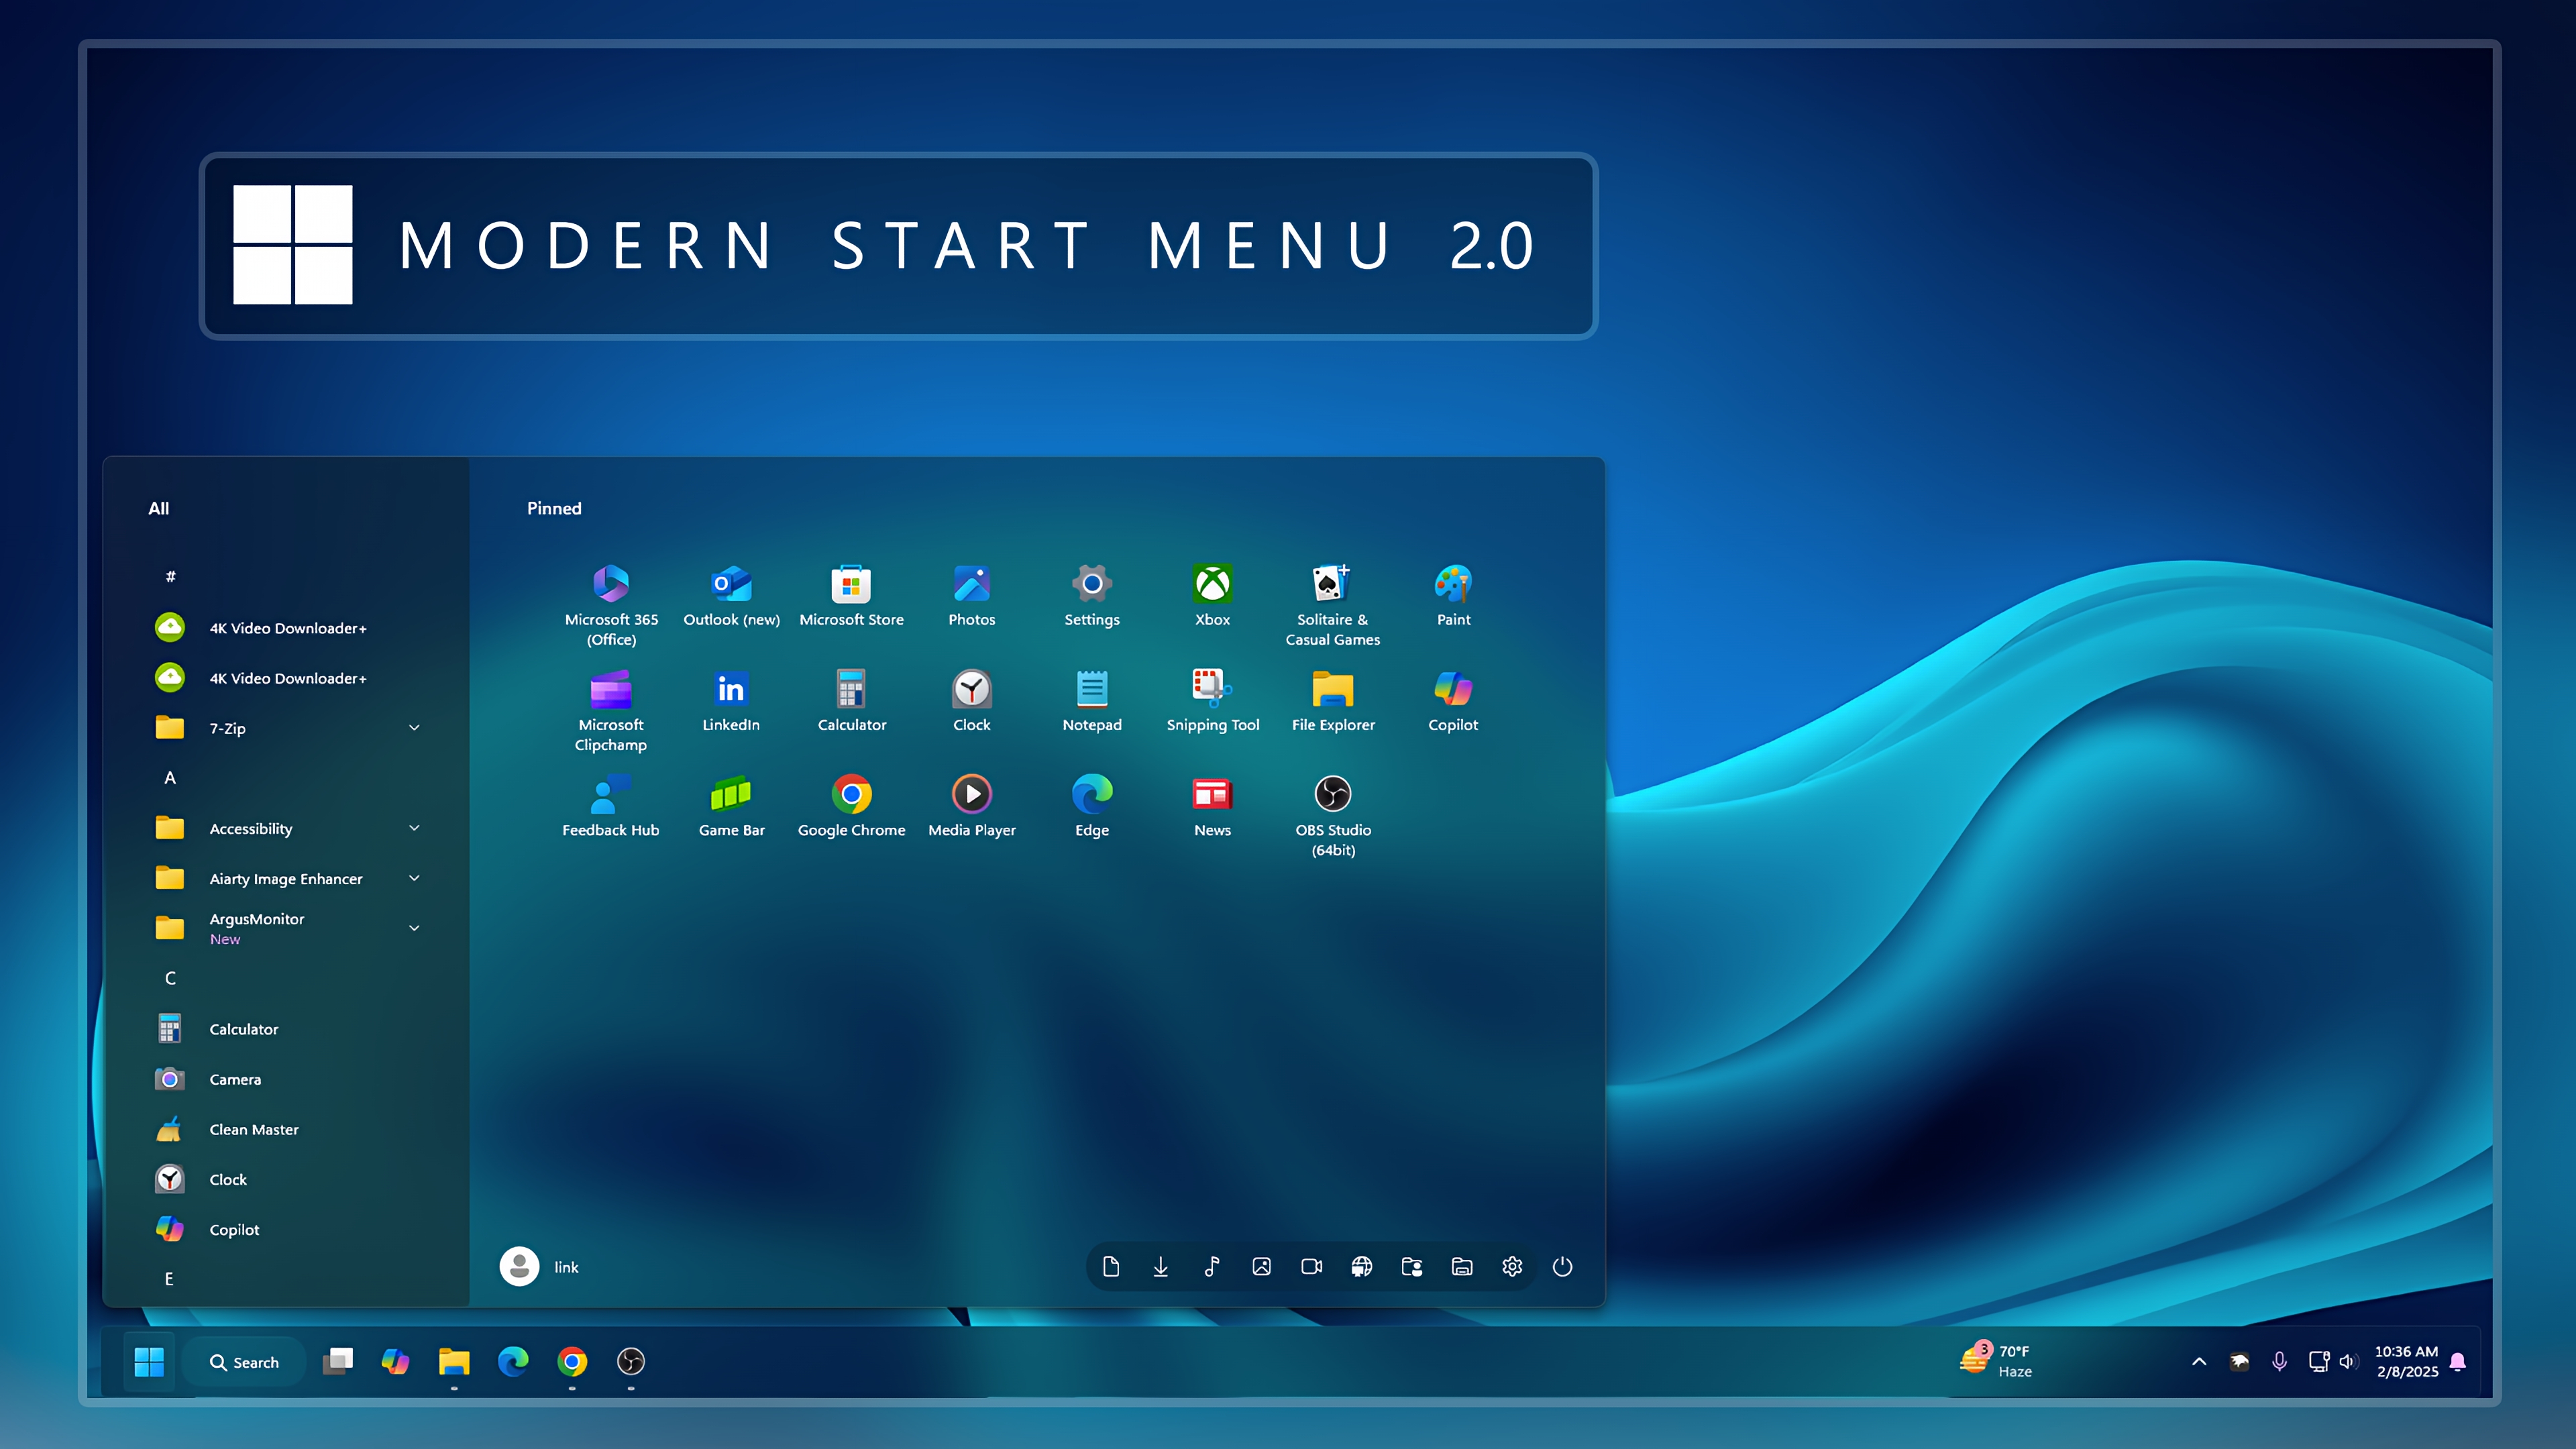Open Clean Master from the app list

[x=253, y=1129]
